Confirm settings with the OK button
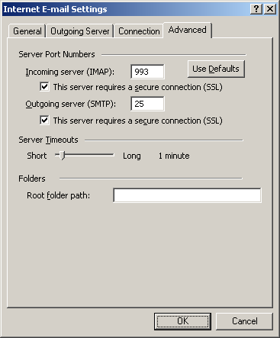This screenshot has height=338, width=280. click(182, 321)
